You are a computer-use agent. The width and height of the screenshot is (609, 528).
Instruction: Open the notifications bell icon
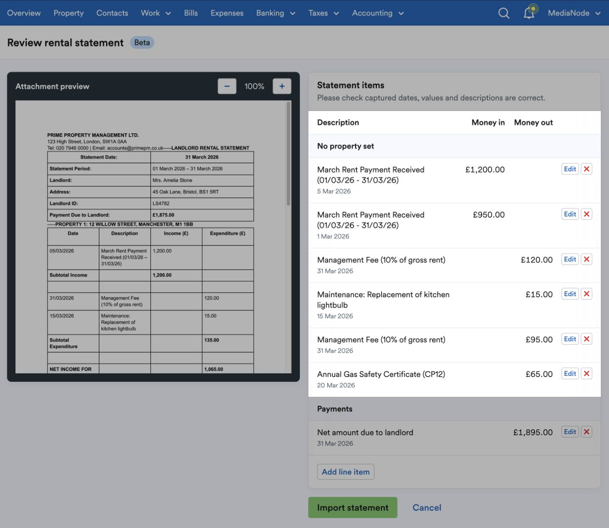[x=530, y=12]
